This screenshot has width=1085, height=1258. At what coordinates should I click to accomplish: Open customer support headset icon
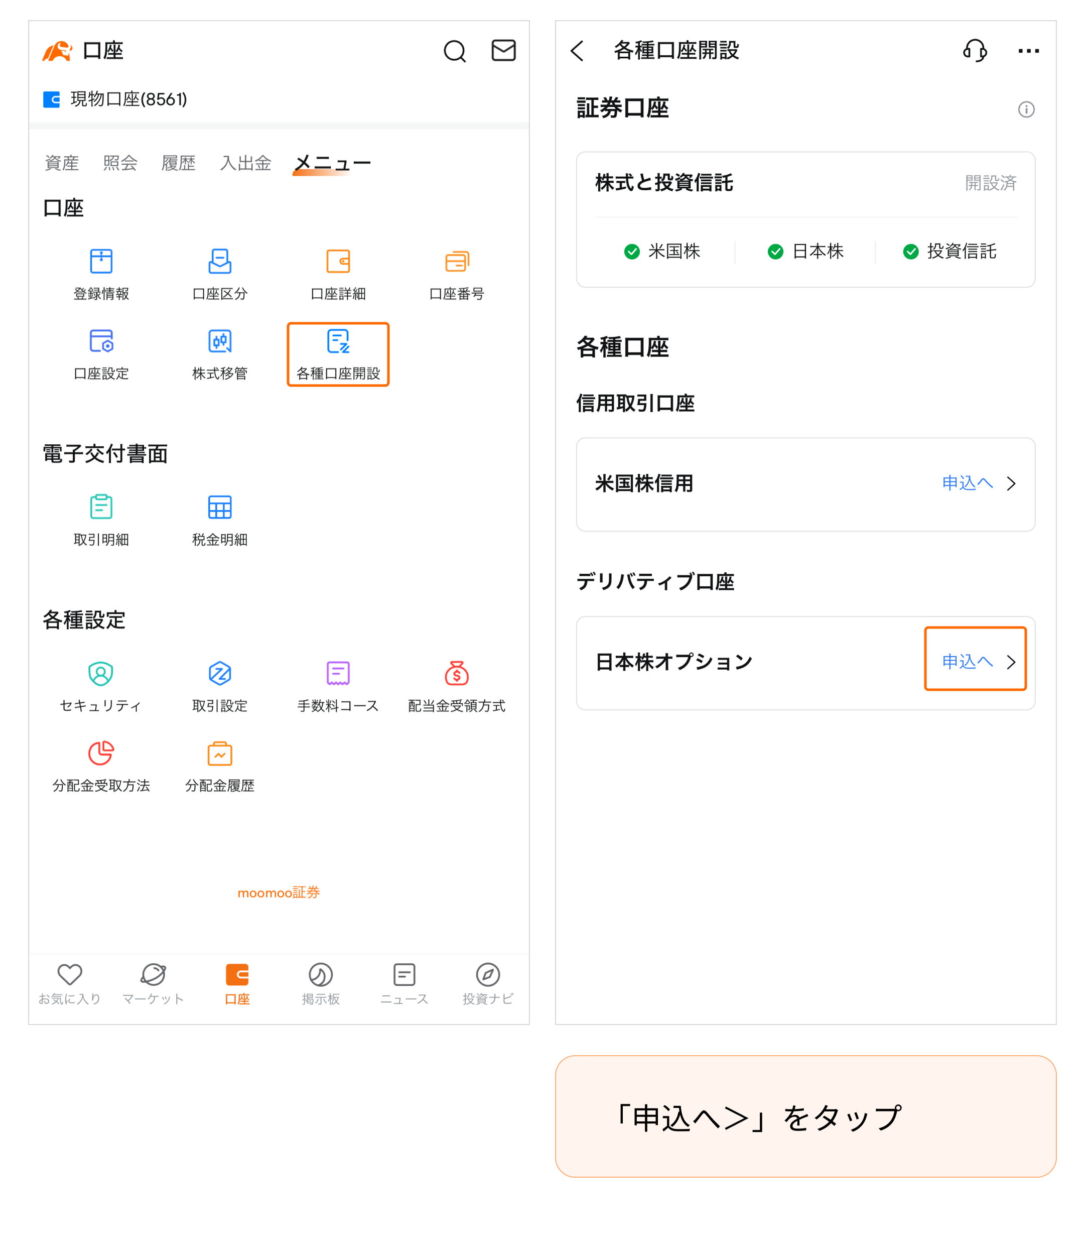(975, 50)
